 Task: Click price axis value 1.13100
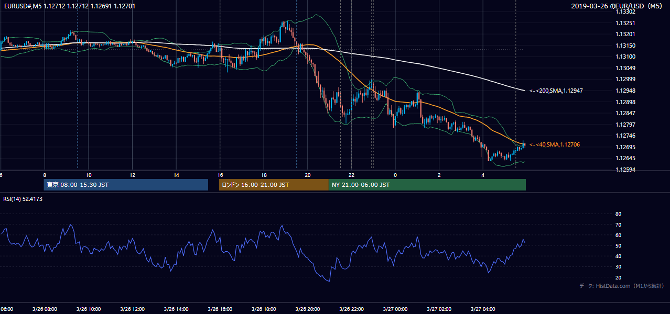click(x=625, y=57)
